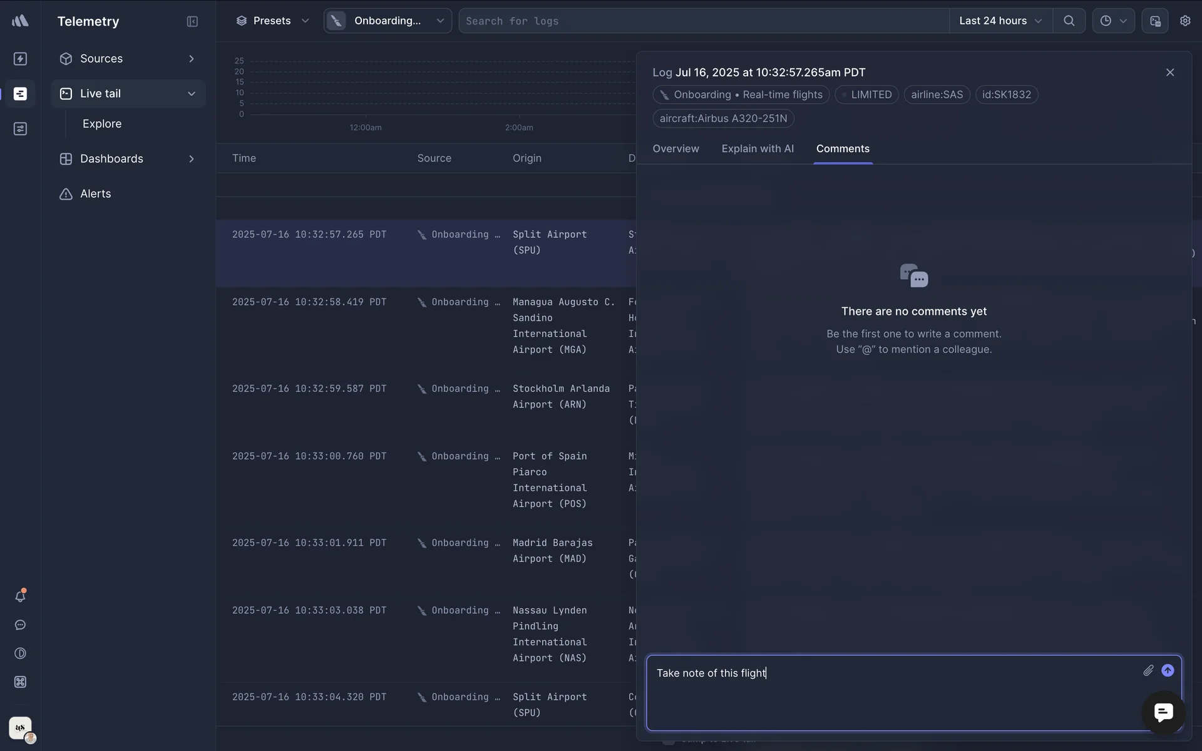Open notifications bell icon
This screenshot has height=751, width=1202.
pos(20,596)
